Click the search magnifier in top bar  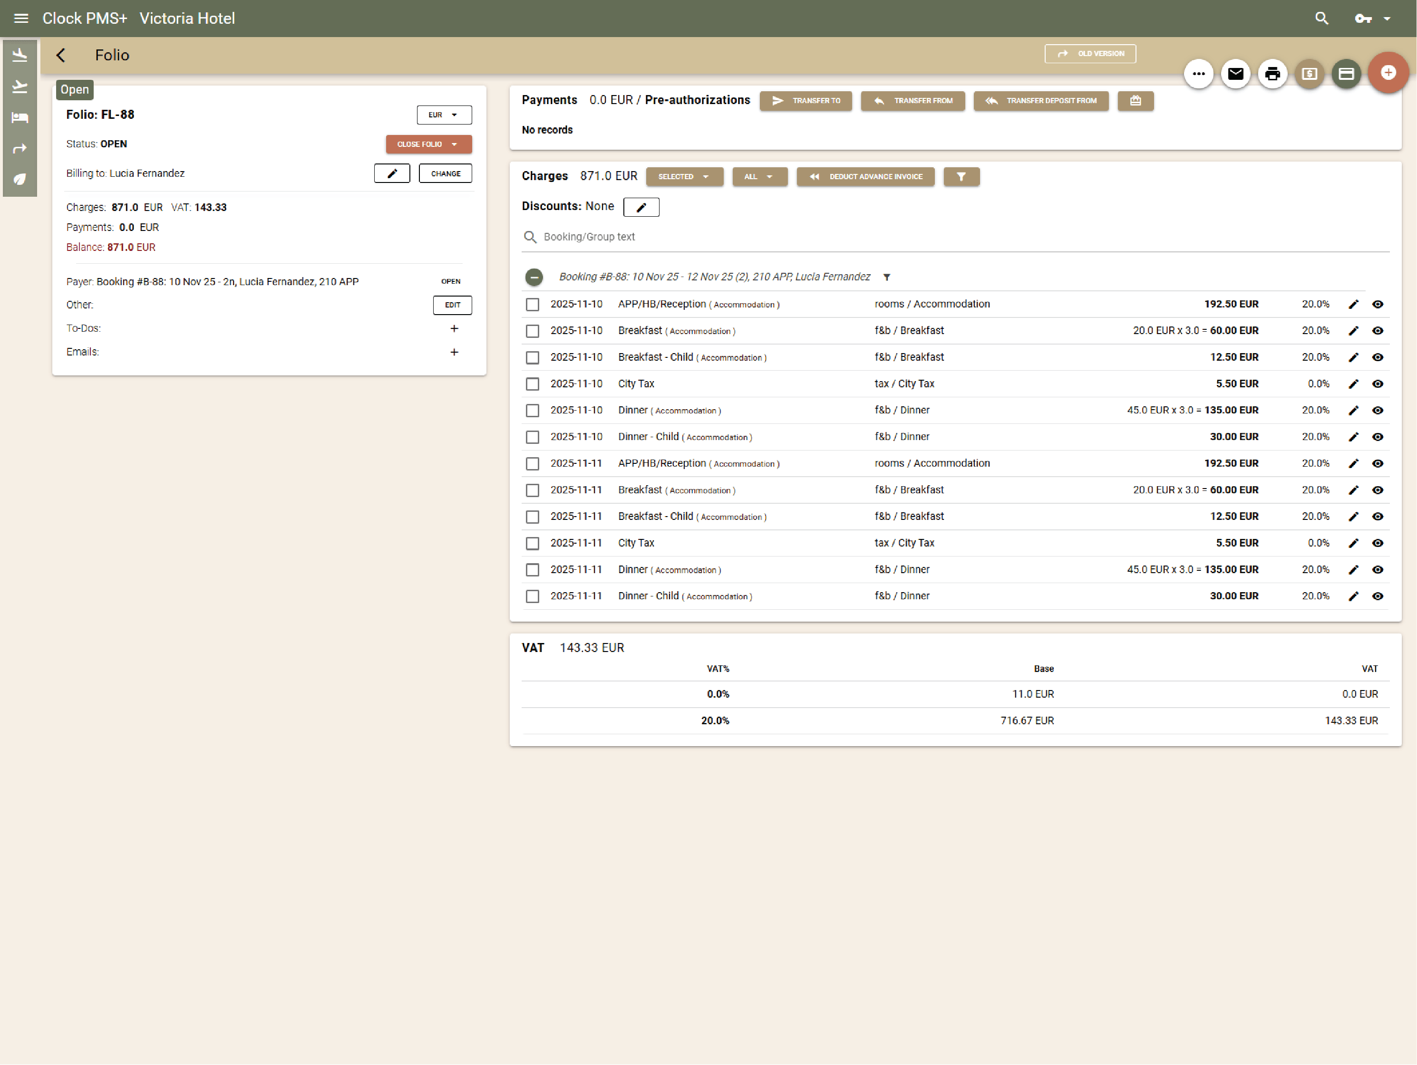click(1321, 18)
